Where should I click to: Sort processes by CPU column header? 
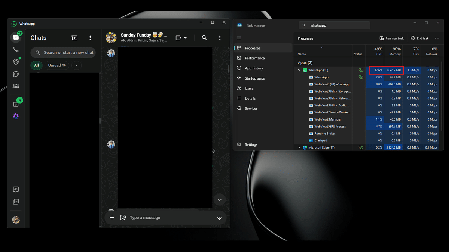(375, 51)
